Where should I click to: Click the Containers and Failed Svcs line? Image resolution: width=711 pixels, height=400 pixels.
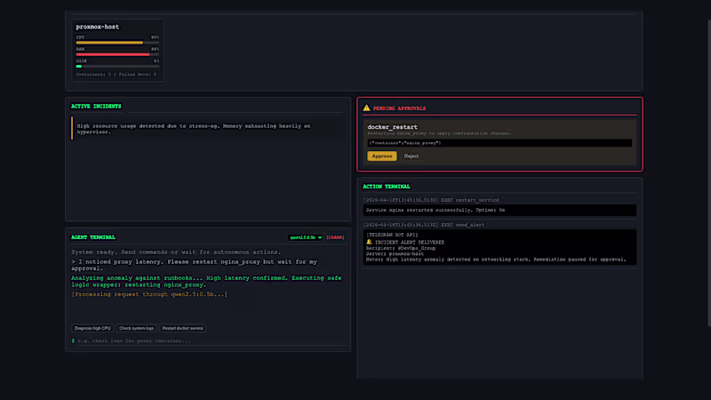tap(116, 75)
